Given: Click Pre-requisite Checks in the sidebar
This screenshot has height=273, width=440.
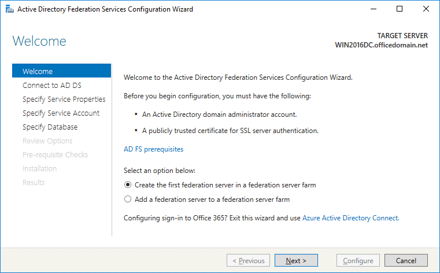Looking at the screenshot, I should (x=55, y=155).
